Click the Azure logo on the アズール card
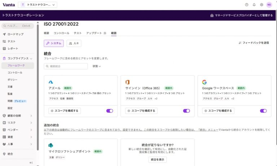This screenshot has width=277, height=166. (x=51, y=82)
